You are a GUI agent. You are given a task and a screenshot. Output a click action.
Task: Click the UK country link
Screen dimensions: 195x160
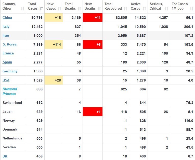5,156
